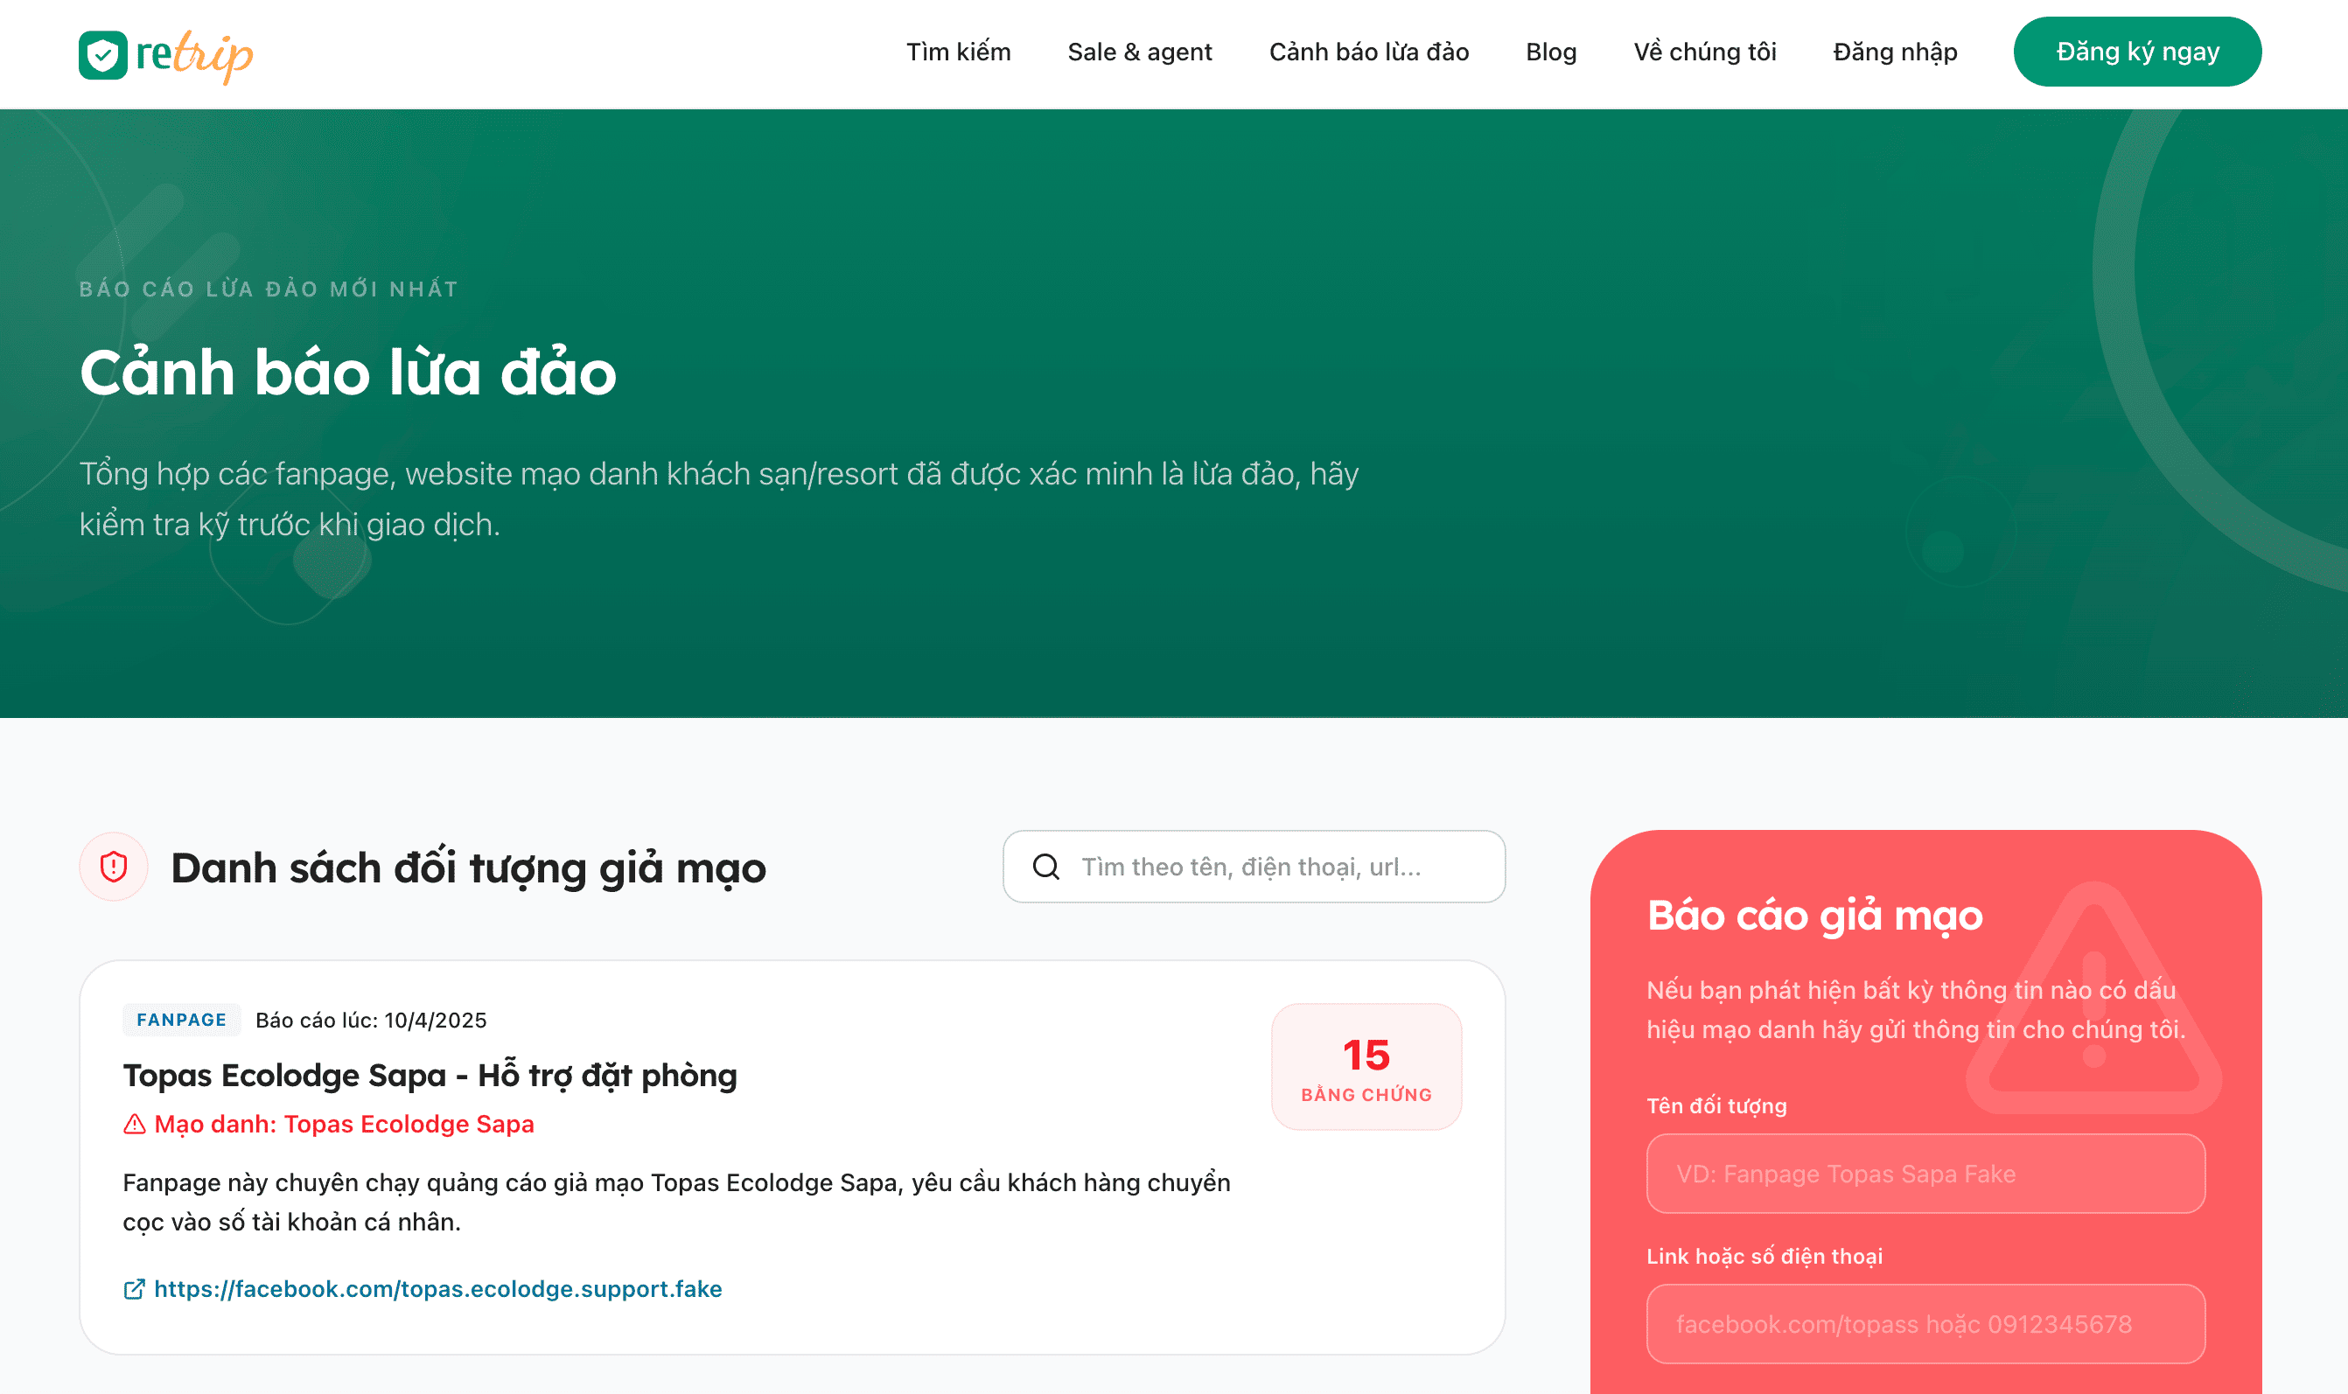This screenshot has height=1394, width=2348.
Task: Click the external link icon before Facebook URL
Action: pyautogui.click(x=135, y=1289)
